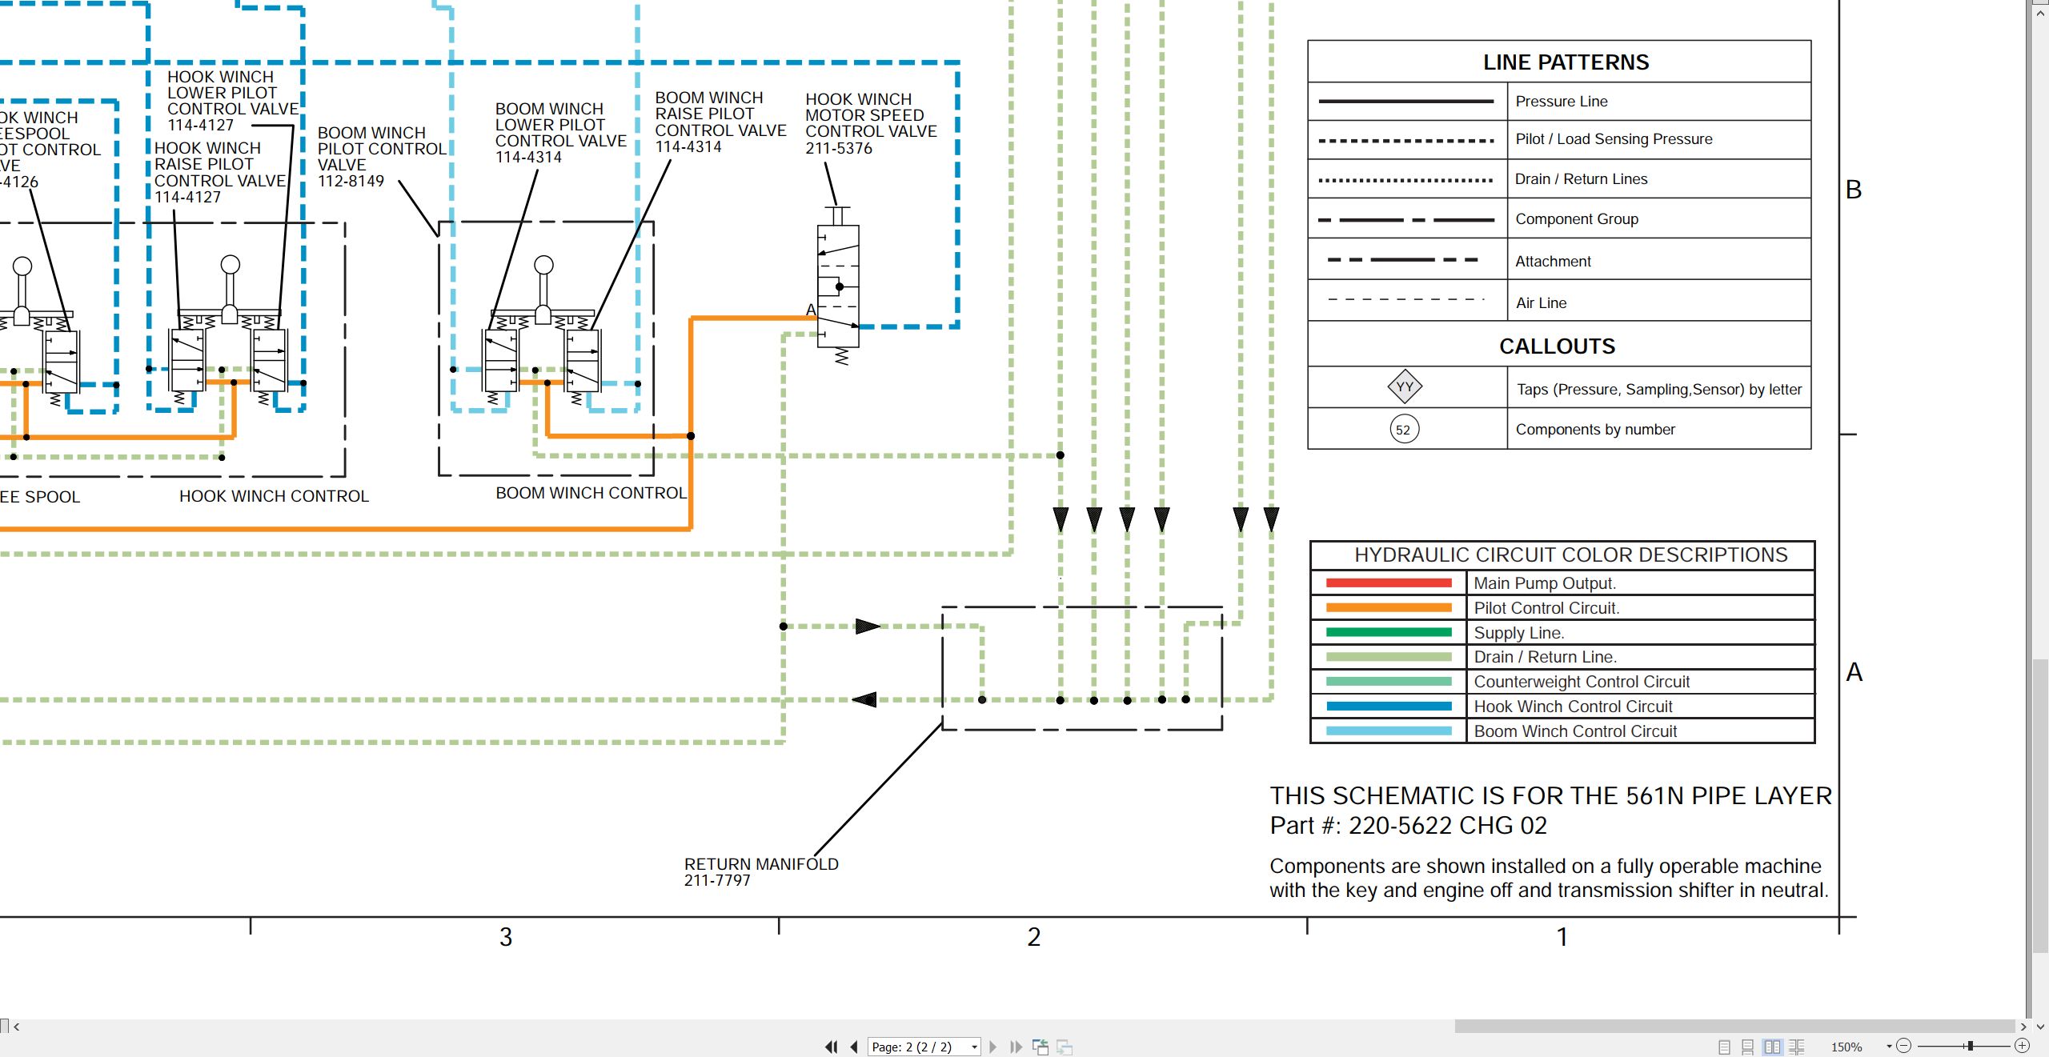Click the RETURN MANIFOLD 211-7797 label
Image resolution: width=2049 pixels, height=1057 pixels.
tap(761, 872)
